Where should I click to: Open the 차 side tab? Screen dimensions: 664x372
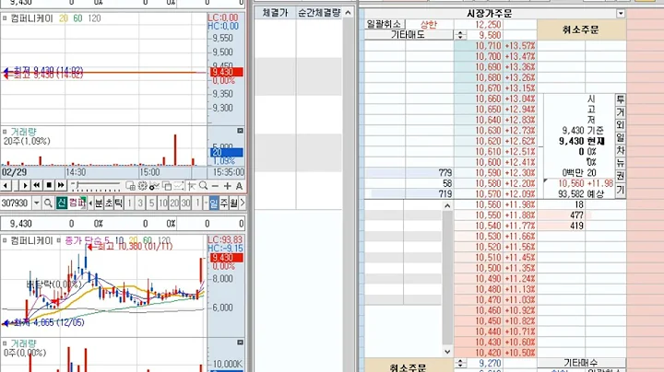[621, 150]
